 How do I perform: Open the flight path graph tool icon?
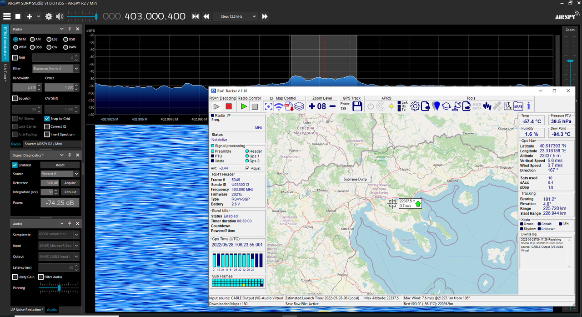click(x=508, y=106)
